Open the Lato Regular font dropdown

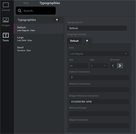(x=99, y=54)
